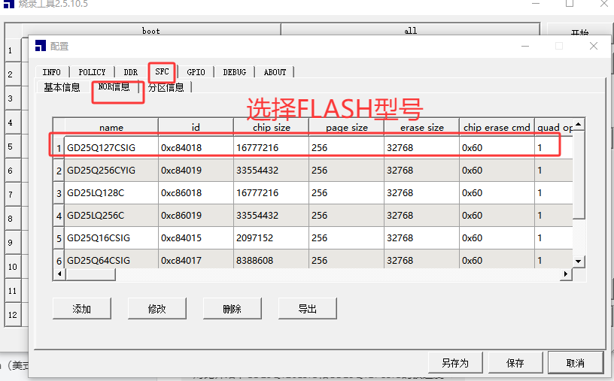This screenshot has width=614, height=381.
Task: Click row header number 5 in table
Action: tap(59, 238)
